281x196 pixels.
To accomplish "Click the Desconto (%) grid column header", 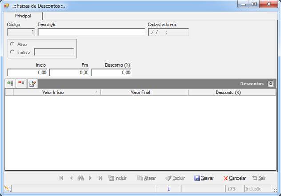I will pos(232,92).
